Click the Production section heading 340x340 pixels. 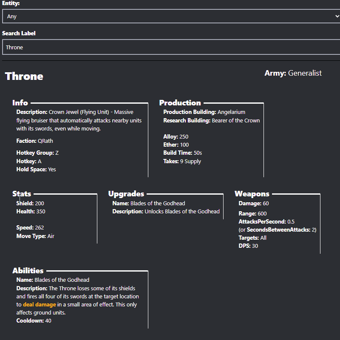pyautogui.click(x=180, y=103)
